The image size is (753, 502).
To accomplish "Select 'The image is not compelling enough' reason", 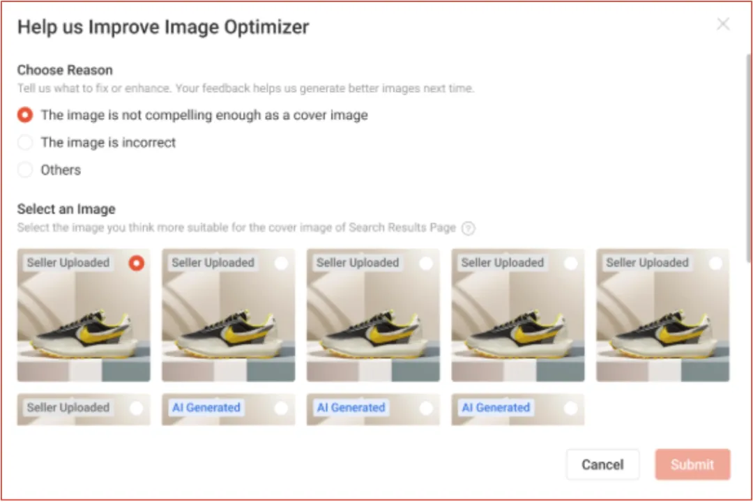I will point(25,115).
